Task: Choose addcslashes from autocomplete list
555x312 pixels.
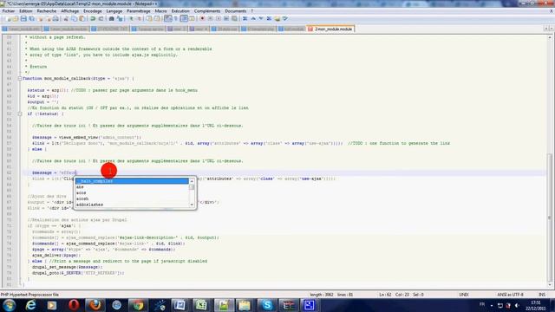Action: [132, 205]
